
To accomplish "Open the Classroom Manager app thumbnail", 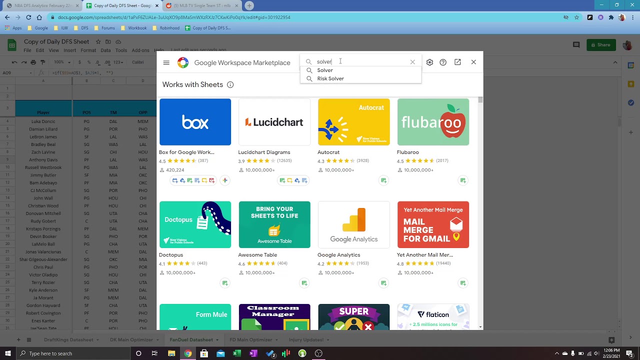I will point(274,317).
